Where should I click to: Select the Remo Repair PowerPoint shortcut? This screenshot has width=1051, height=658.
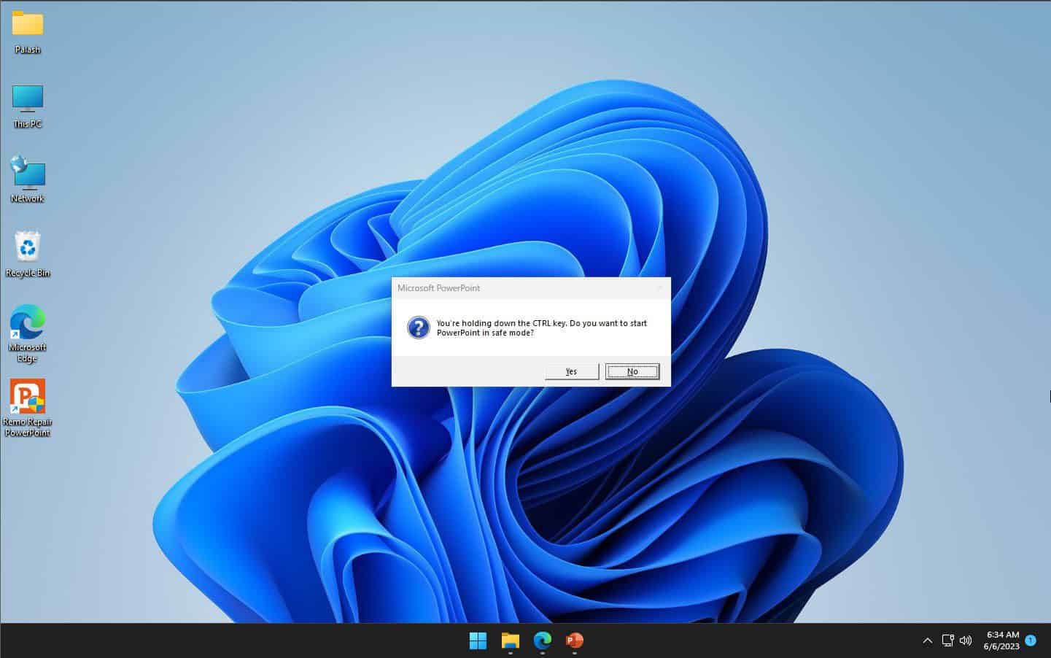coord(28,408)
